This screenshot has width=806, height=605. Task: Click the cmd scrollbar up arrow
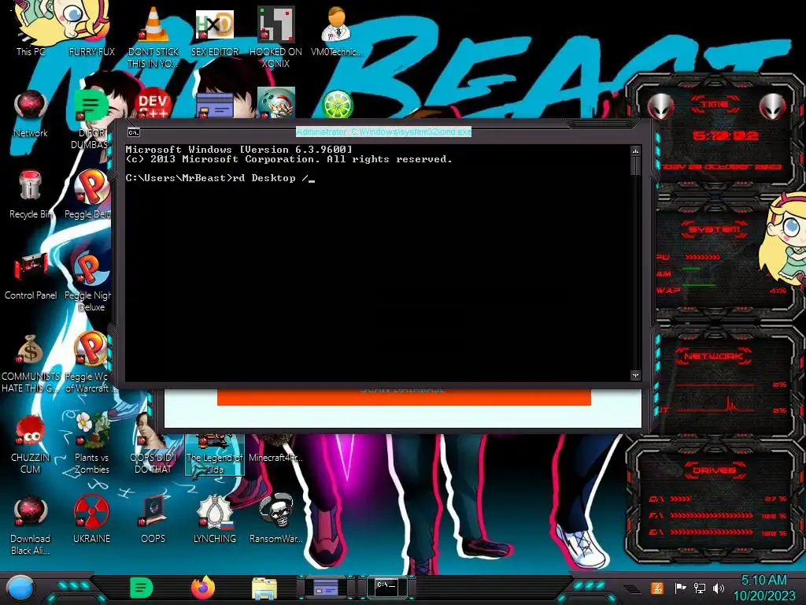(x=635, y=151)
